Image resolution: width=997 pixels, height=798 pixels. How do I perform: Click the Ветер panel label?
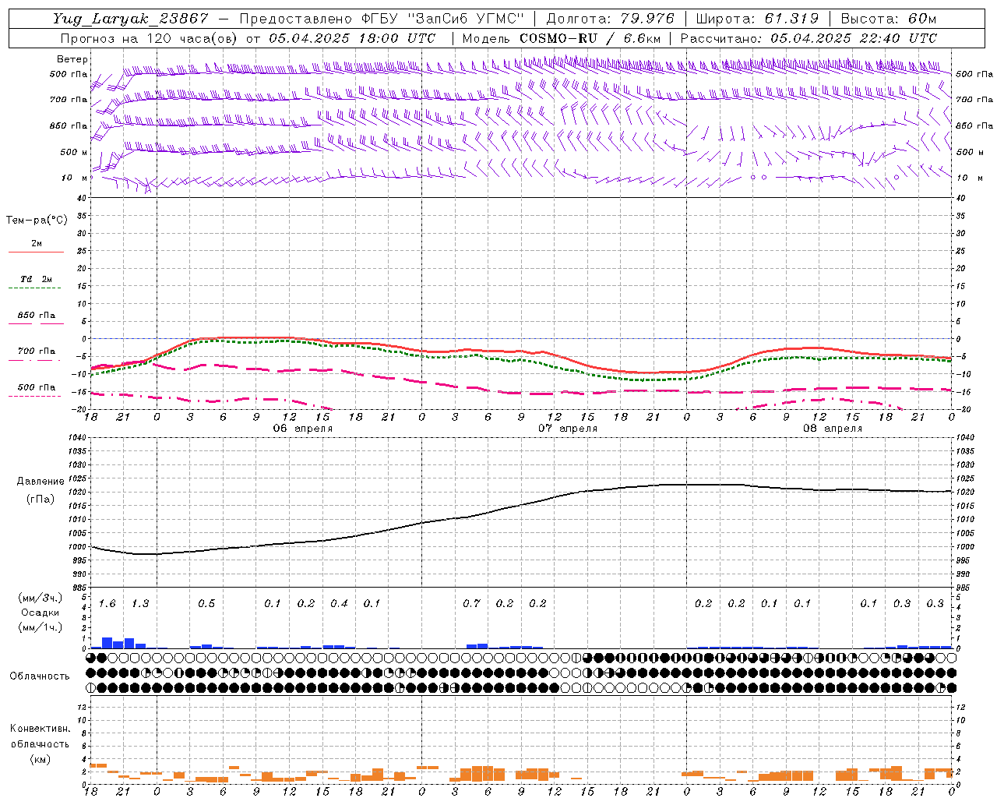[72, 59]
